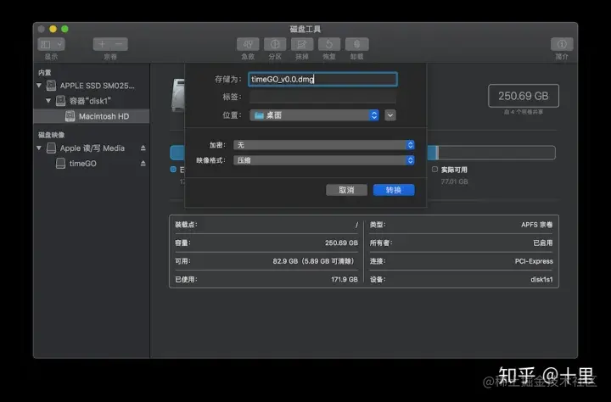
Task: Click the add volume plus button
Action: [x=102, y=44]
